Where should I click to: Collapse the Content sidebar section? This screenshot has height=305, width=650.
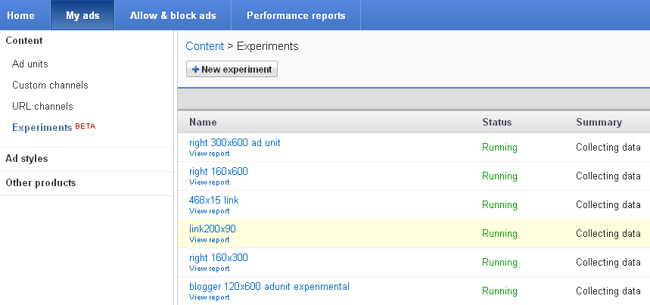click(x=23, y=41)
